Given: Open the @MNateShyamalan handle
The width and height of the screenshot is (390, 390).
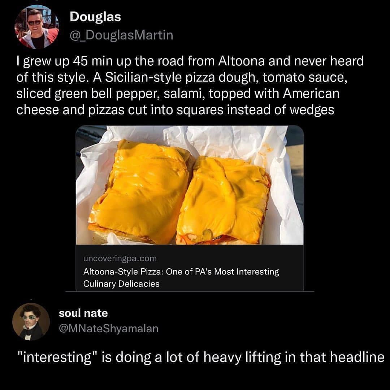Looking at the screenshot, I should (108, 329).
